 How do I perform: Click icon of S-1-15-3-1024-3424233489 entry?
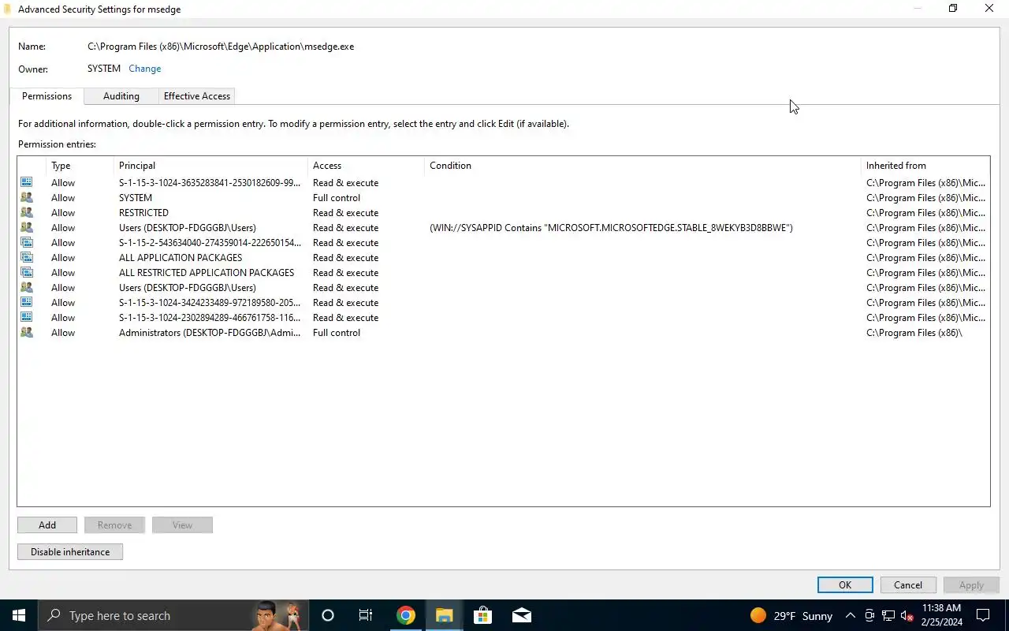[x=27, y=303]
